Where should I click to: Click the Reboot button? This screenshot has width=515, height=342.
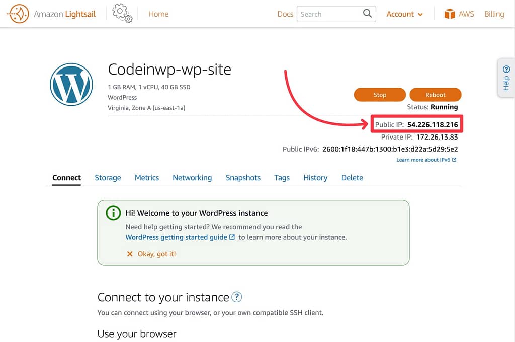[x=435, y=95]
